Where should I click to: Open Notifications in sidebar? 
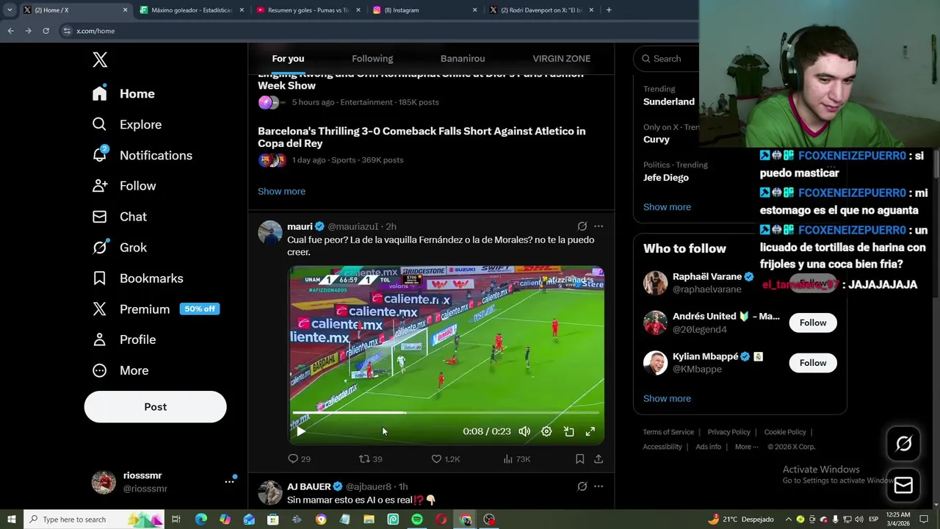(x=142, y=155)
